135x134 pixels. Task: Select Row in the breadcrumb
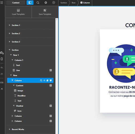coord(74,3)
